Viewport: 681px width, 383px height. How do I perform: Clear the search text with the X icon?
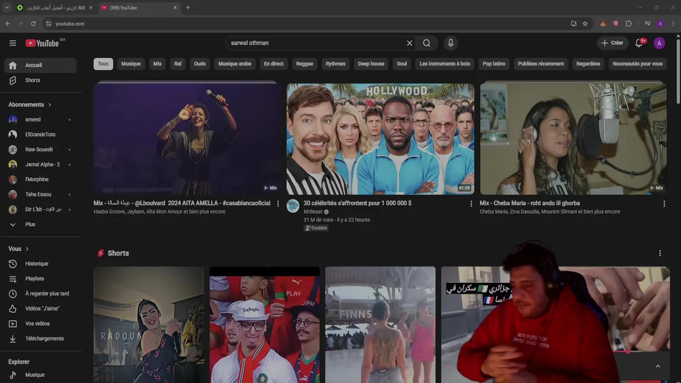pyautogui.click(x=410, y=43)
